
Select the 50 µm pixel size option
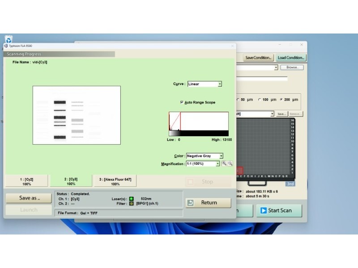(x=238, y=100)
